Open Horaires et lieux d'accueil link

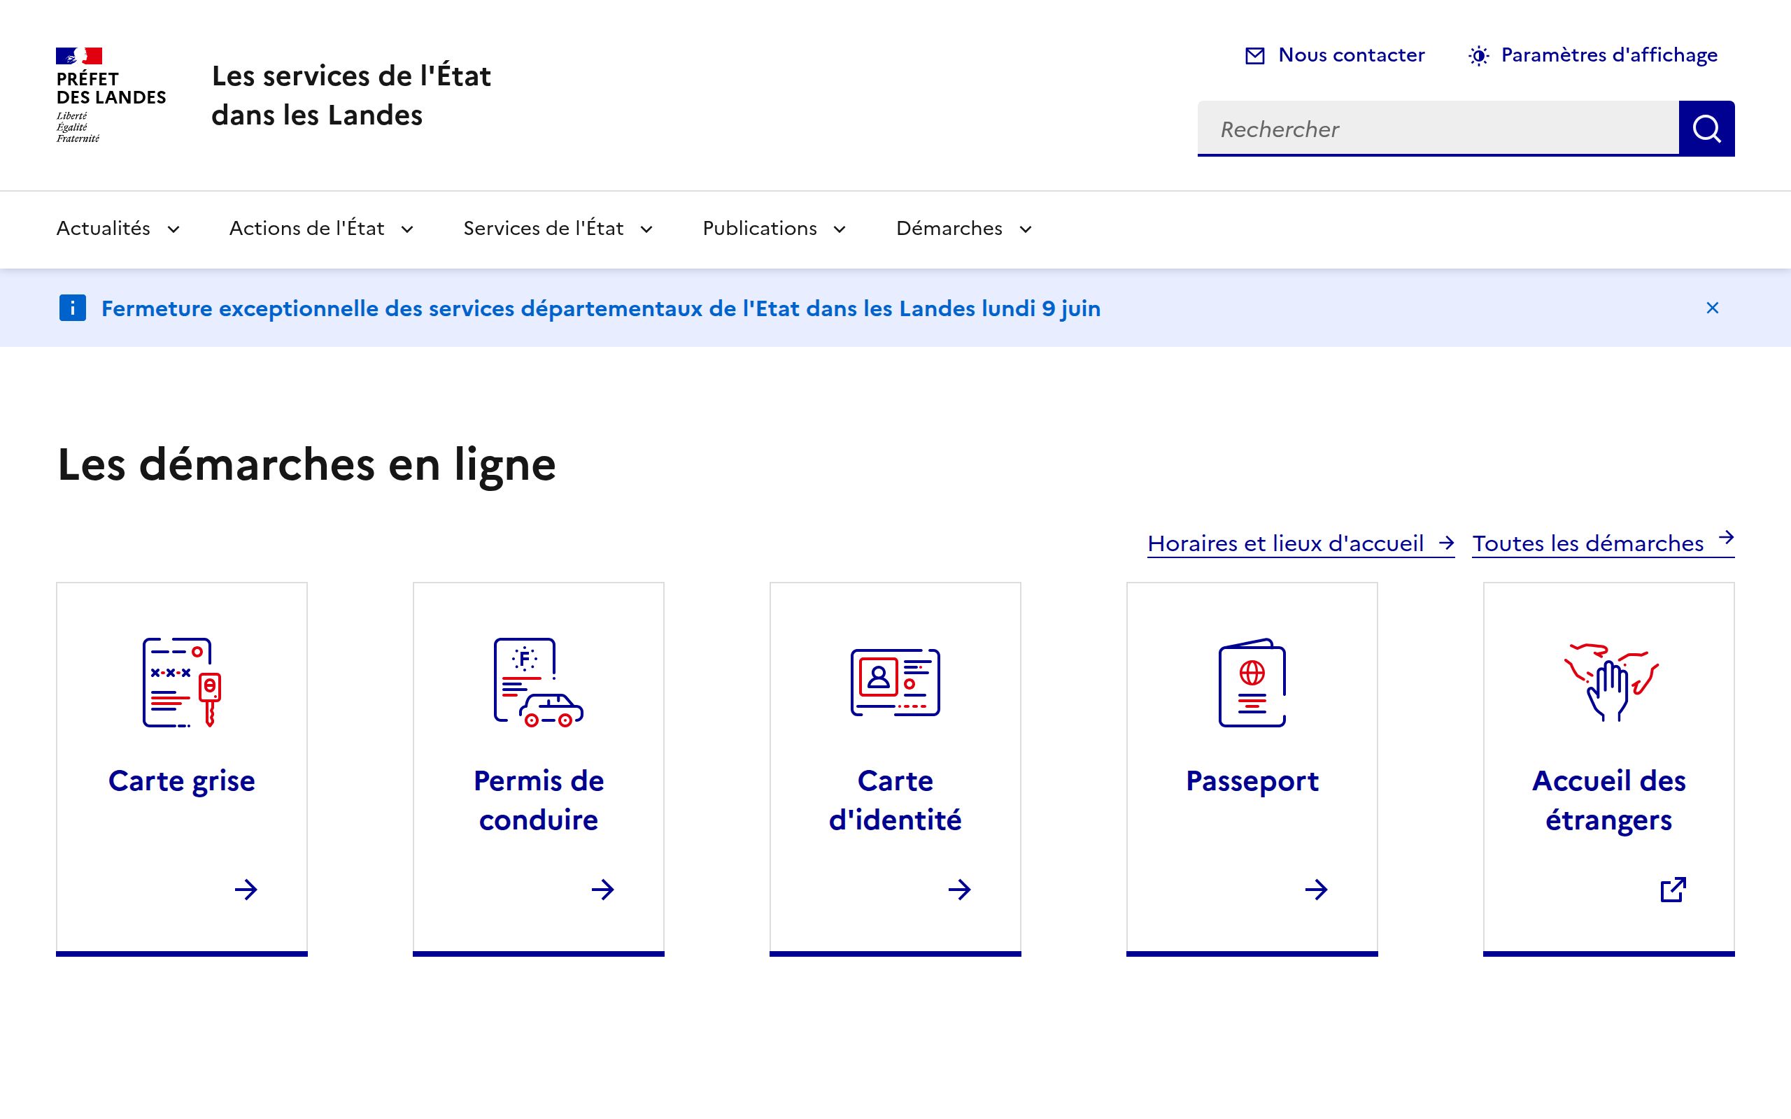tap(1301, 543)
